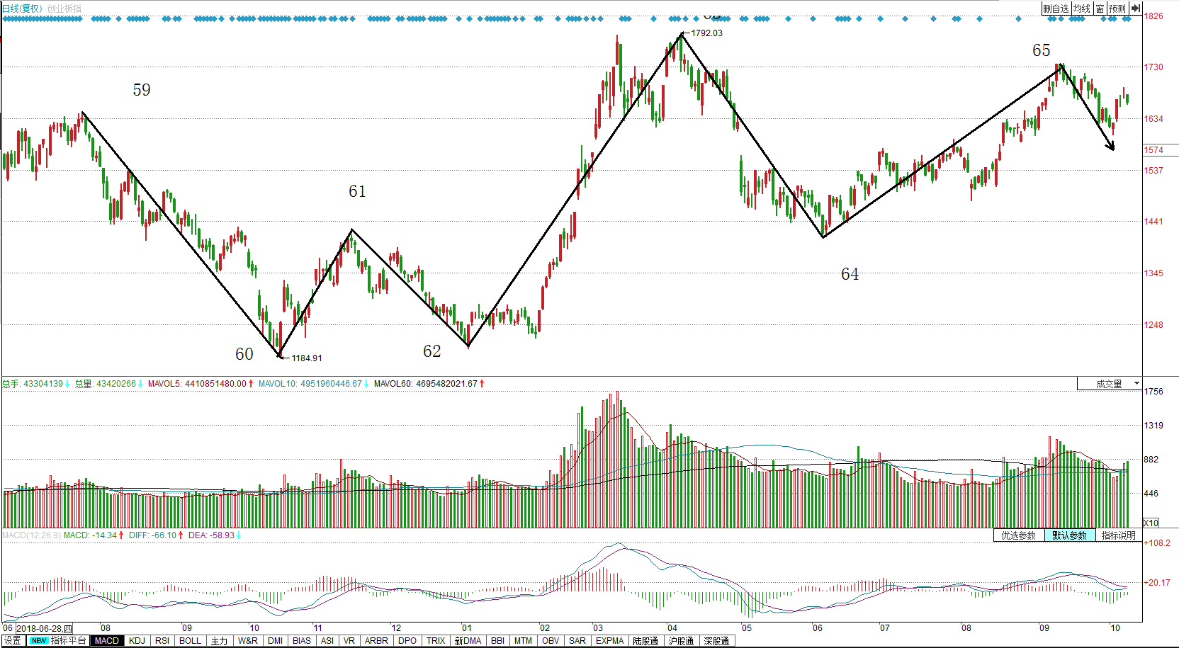Image resolution: width=1179 pixels, height=648 pixels.
Task: Click the 1826 price axis label
Action: pyautogui.click(x=1153, y=16)
